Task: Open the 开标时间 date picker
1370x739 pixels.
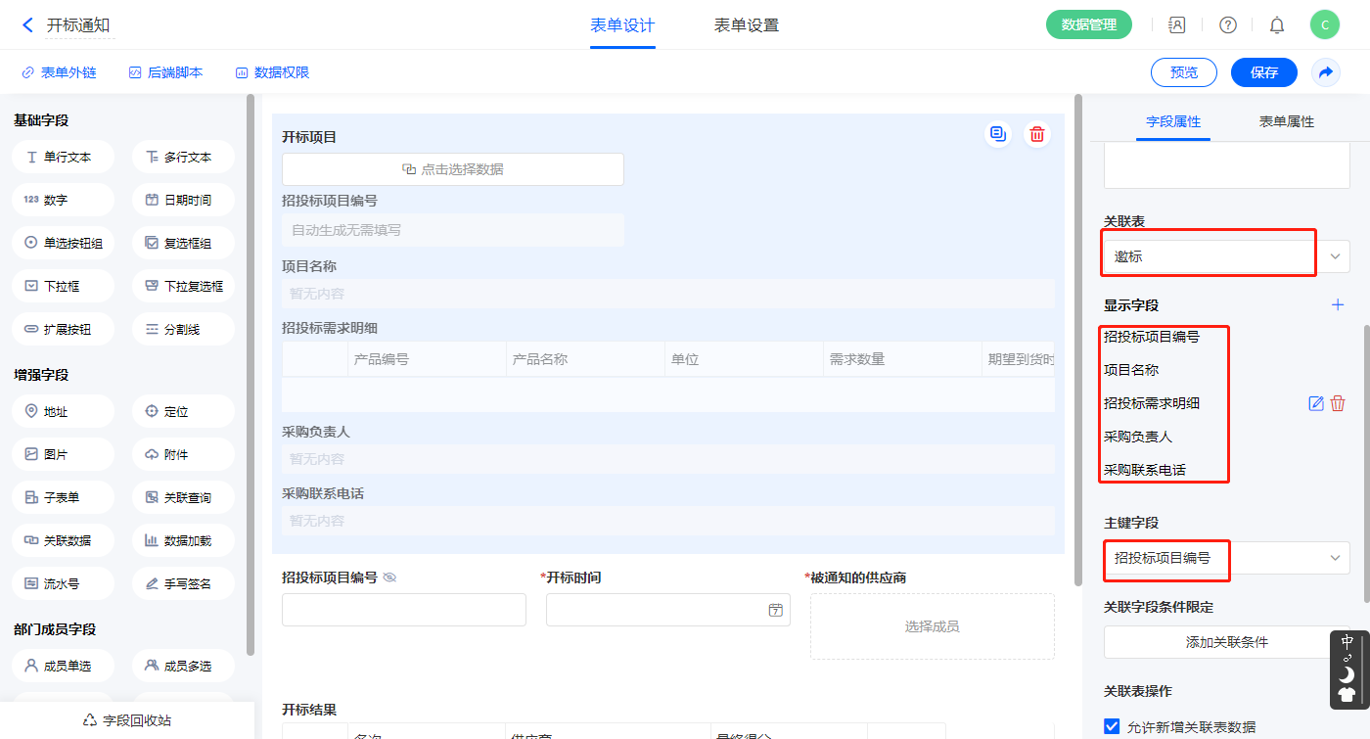Action: pyautogui.click(x=775, y=610)
